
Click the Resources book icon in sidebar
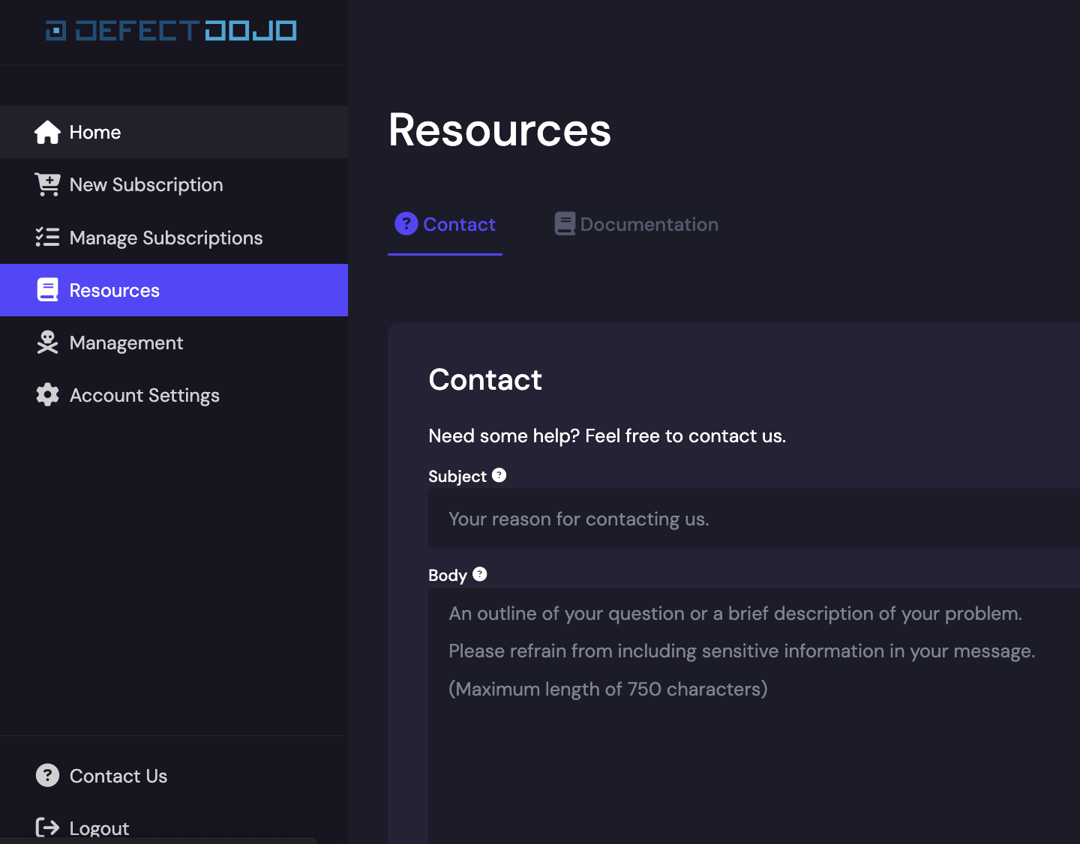pos(47,290)
